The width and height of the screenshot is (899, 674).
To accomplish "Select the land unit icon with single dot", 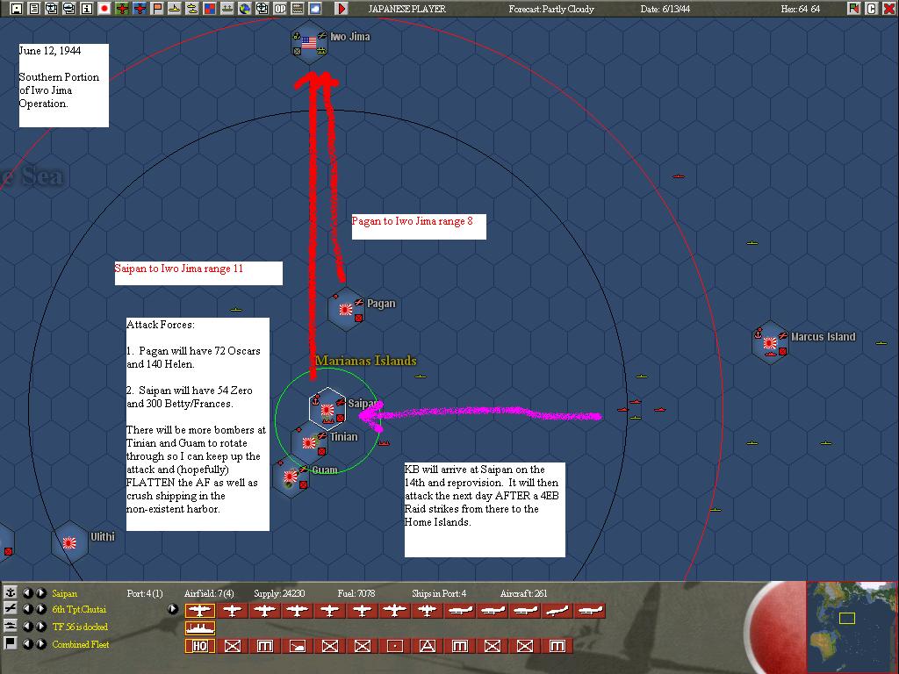I will click(394, 646).
